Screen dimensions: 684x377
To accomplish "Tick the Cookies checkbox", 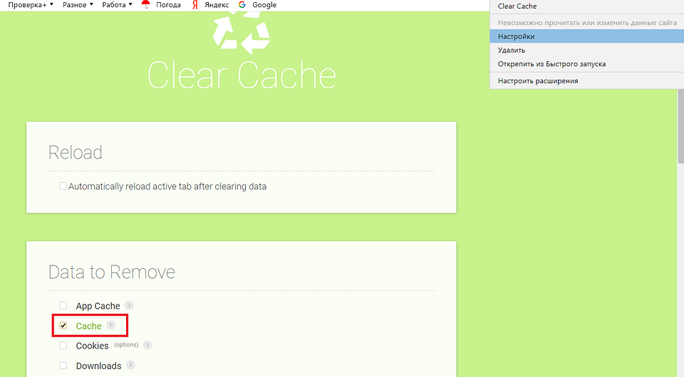I will tap(63, 346).
